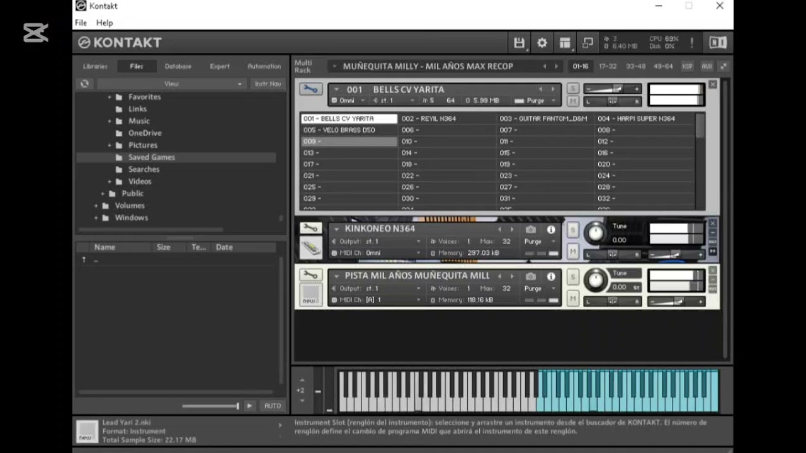Open the View dropdown in the browser
This screenshot has width=806, height=453.
click(171, 84)
